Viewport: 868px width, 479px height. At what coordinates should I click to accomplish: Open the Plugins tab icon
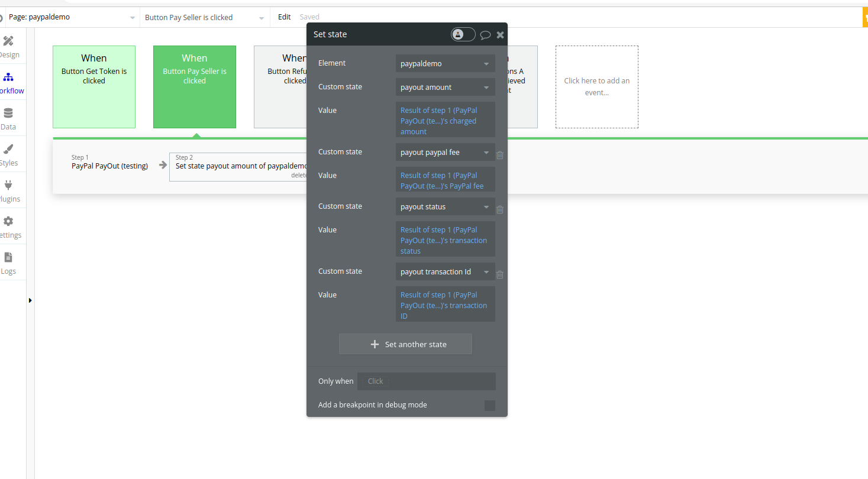[x=8, y=186]
